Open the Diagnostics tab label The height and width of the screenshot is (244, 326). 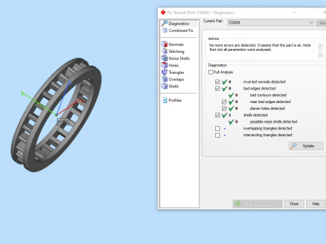(x=179, y=24)
